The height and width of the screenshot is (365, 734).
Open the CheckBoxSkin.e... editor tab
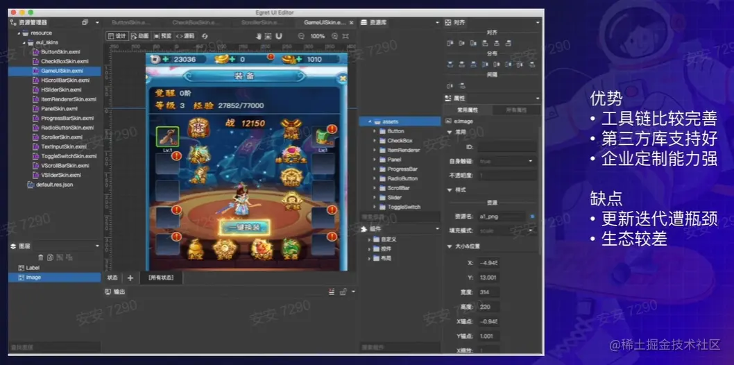click(x=195, y=22)
